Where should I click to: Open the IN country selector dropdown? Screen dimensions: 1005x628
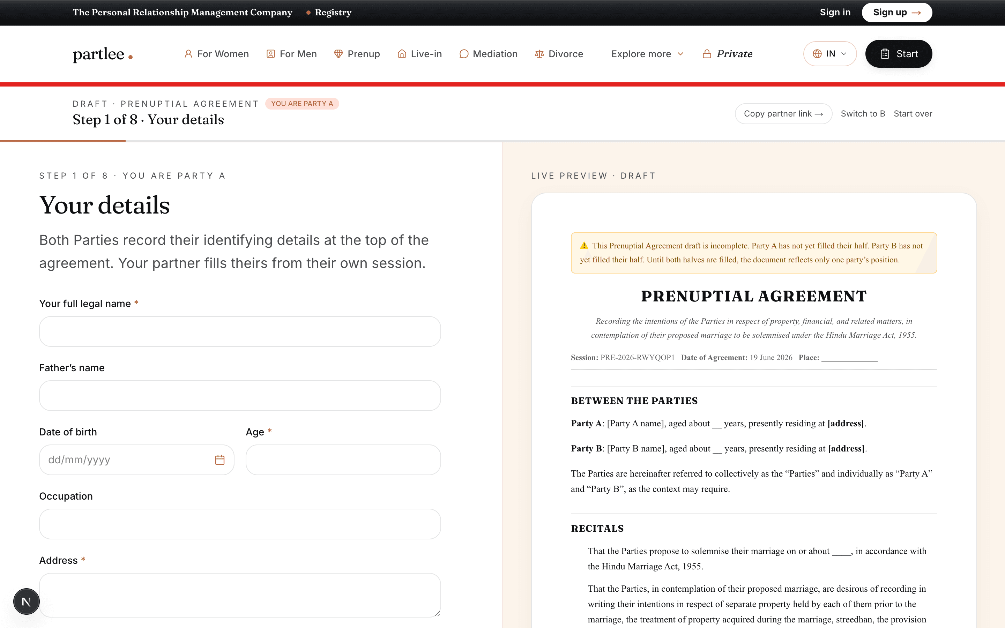click(x=830, y=54)
